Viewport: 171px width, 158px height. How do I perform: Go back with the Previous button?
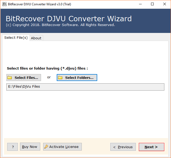click(x=123, y=147)
